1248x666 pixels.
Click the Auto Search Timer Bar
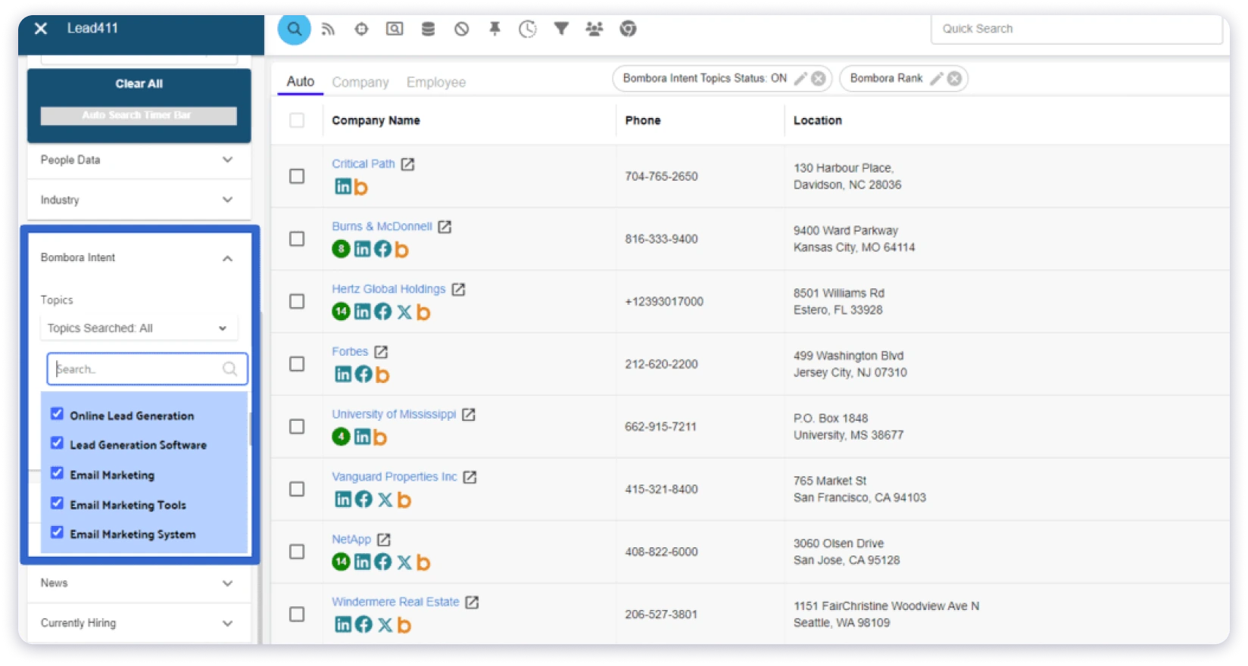139,115
